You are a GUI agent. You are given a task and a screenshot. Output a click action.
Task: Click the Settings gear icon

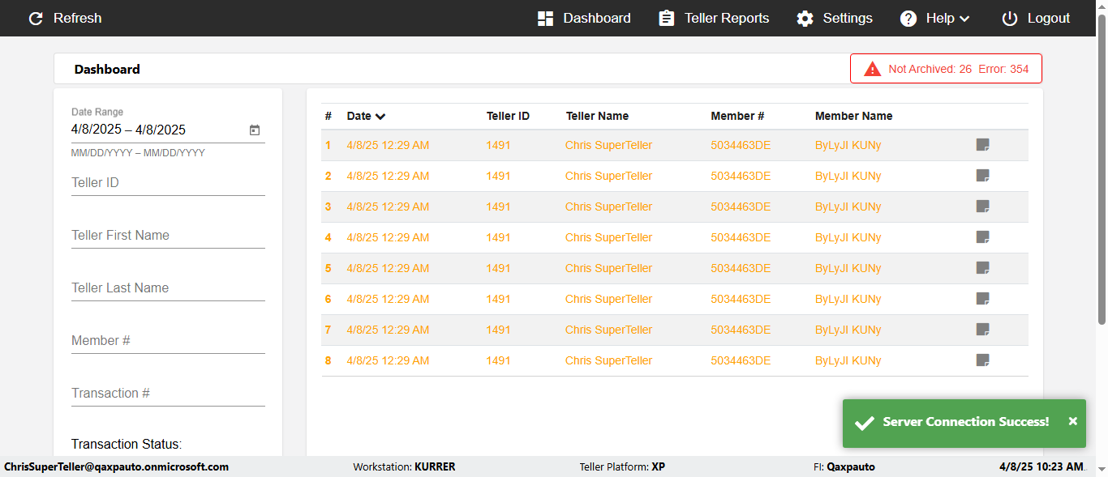805,19
